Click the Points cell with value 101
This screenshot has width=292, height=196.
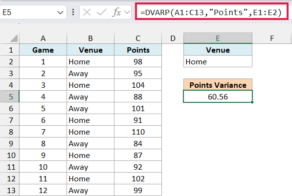(138, 108)
